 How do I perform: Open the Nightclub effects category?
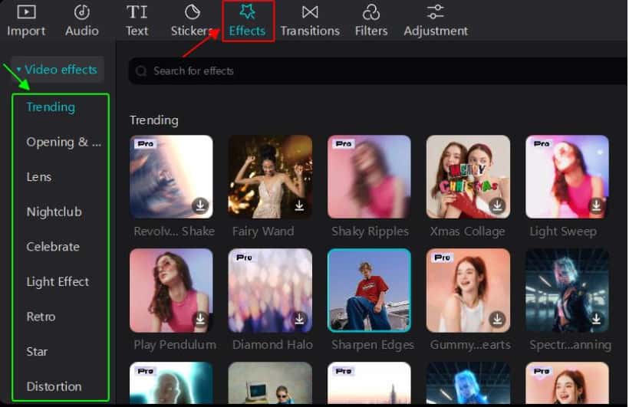coord(54,212)
